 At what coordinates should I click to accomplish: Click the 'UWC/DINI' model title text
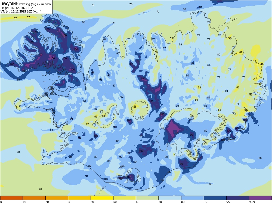(9, 4)
